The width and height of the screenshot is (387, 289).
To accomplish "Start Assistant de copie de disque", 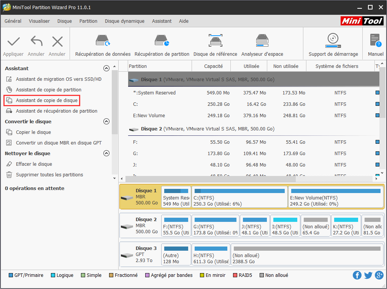I will pos(47,100).
